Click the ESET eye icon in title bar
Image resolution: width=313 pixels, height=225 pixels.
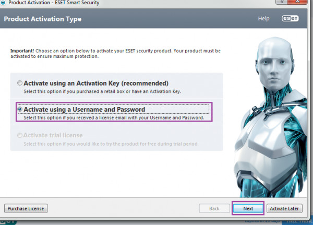[x=5, y=5]
